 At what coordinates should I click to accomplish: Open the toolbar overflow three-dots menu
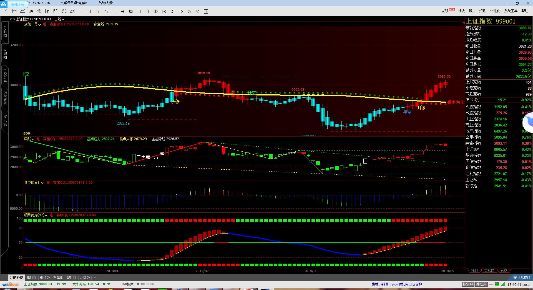click(x=214, y=11)
